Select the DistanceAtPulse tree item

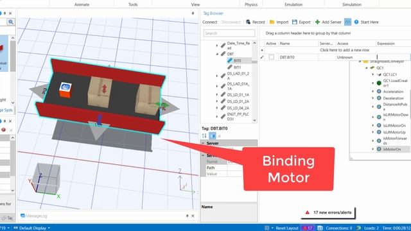(395, 107)
